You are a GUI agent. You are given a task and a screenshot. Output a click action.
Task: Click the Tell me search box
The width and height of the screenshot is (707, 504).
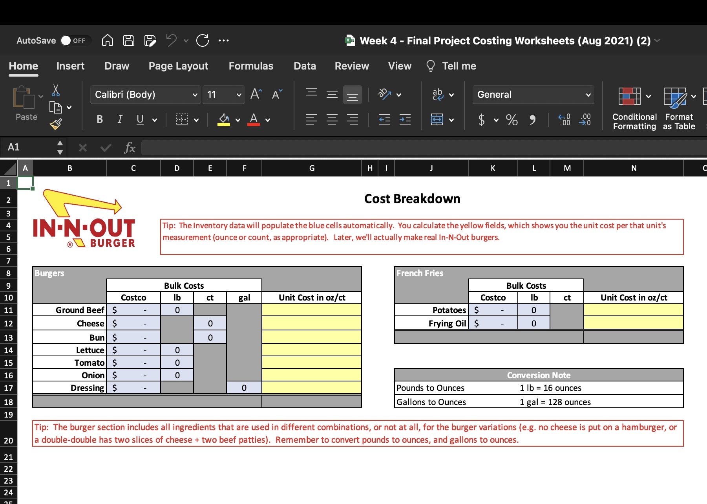pyautogui.click(x=451, y=66)
